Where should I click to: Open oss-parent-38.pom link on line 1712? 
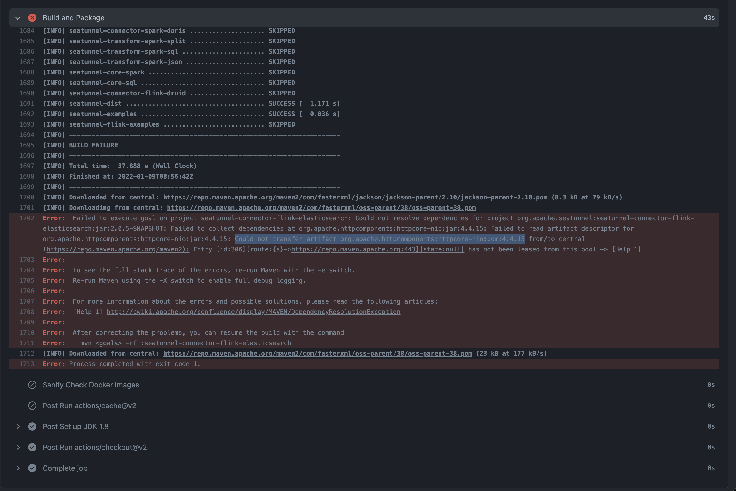pos(317,354)
